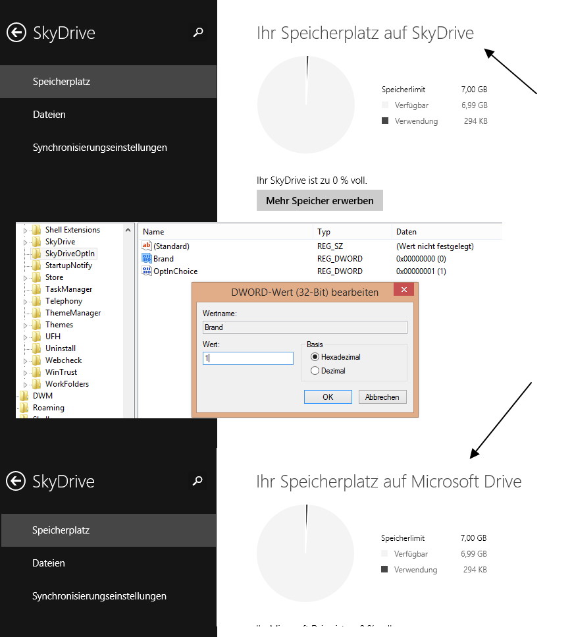Expand the WinTrust registry key
The image size is (572, 637).
25,373
